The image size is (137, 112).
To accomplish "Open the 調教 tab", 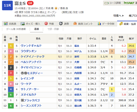I will (x=64, y=24).
